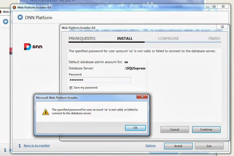Click into the Password input field
The width and height of the screenshot is (234, 156).
(100, 80)
